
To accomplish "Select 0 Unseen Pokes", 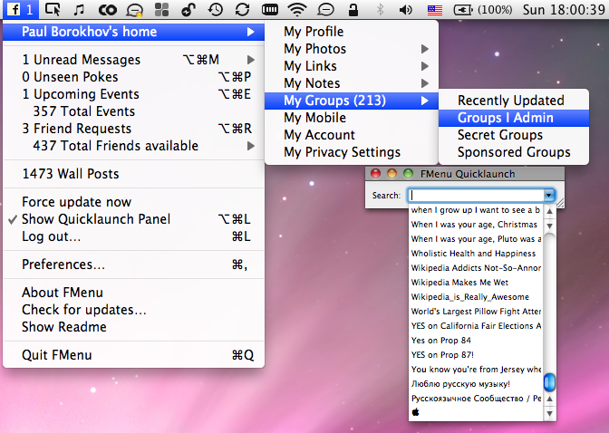I will pyautogui.click(x=133, y=77).
